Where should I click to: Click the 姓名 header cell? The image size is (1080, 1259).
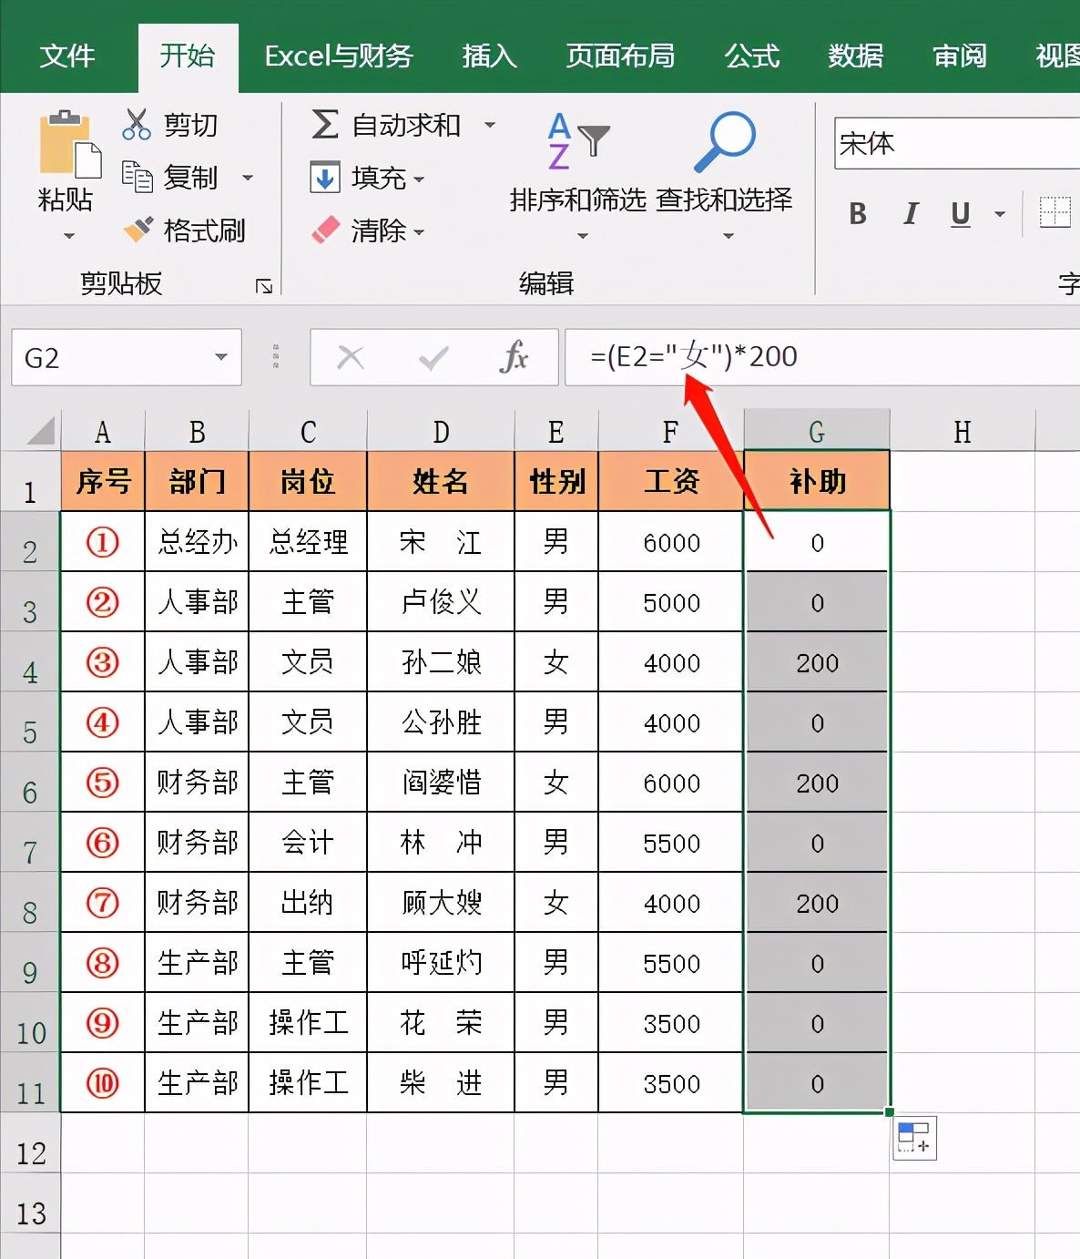(441, 481)
